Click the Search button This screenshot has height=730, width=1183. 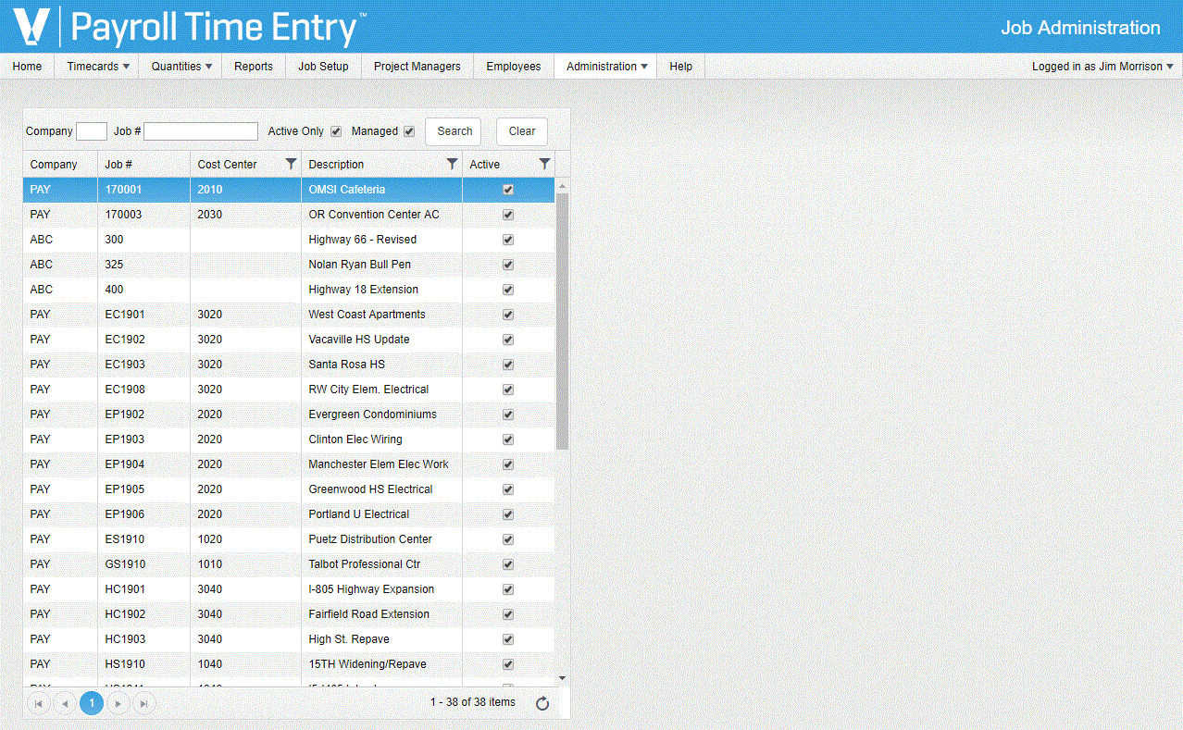[454, 131]
